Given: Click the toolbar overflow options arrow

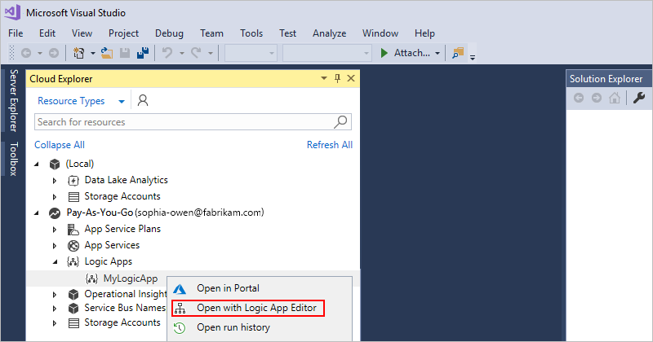Looking at the screenshot, I should pyautogui.click(x=473, y=58).
